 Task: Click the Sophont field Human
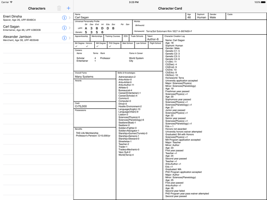tap(202, 16)
